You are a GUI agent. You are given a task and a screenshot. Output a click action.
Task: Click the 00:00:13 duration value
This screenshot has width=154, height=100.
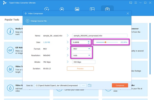click(47, 69)
